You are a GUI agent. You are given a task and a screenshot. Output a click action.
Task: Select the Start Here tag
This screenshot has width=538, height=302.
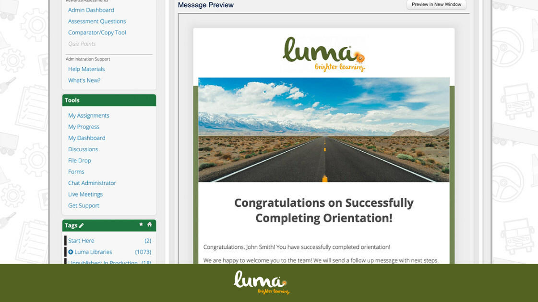click(x=81, y=240)
